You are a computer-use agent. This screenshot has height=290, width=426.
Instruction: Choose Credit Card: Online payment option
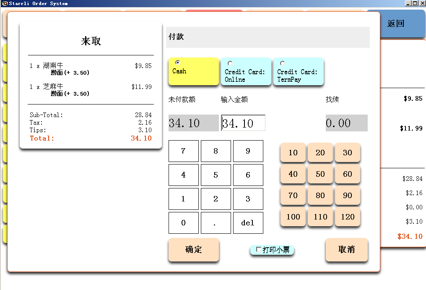tap(230, 63)
